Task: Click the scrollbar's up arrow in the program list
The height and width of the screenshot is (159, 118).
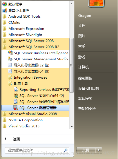Action: click(x=72, y=4)
